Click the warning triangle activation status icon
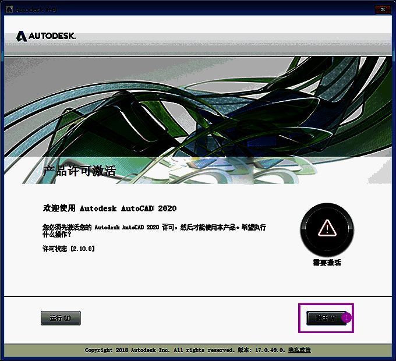 coord(327,227)
